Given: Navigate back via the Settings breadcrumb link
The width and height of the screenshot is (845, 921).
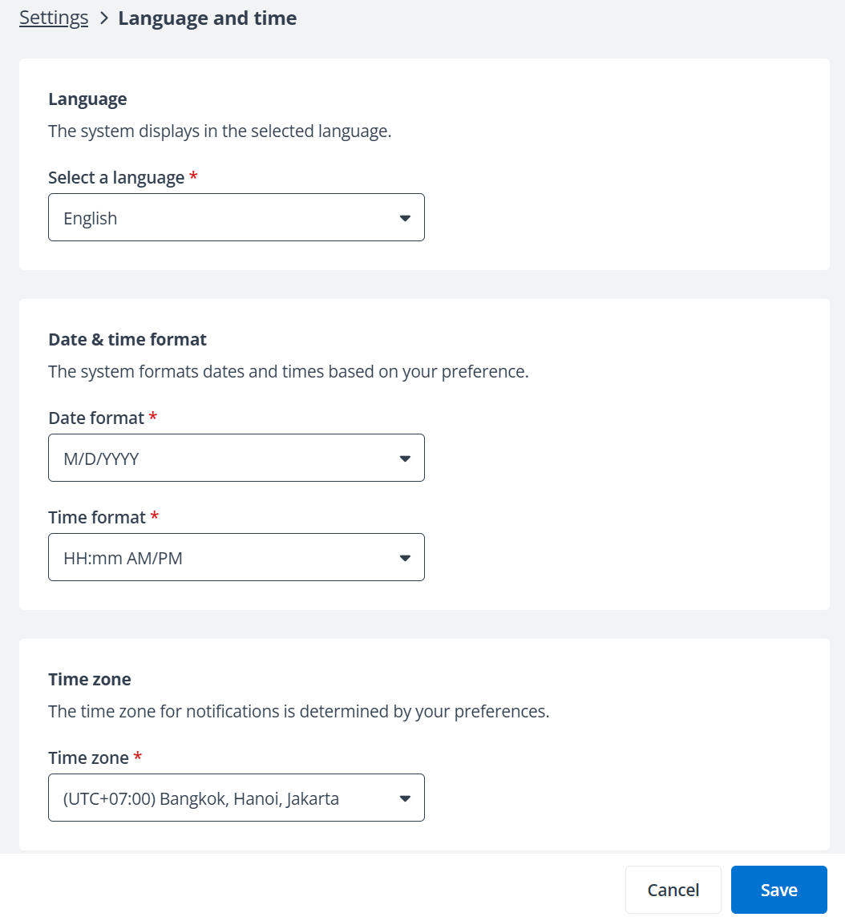Looking at the screenshot, I should [x=53, y=17].
